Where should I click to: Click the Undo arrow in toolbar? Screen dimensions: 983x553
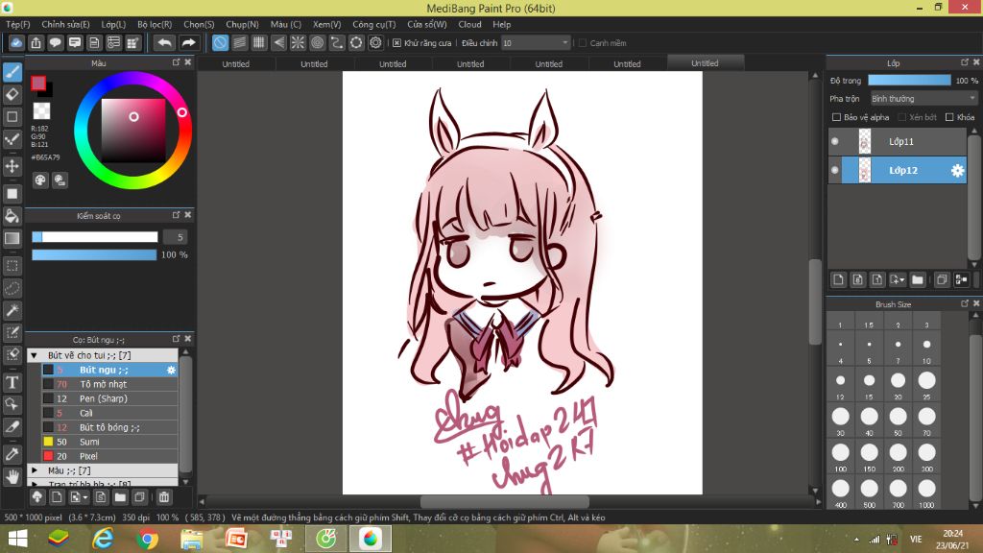[164, 42]
